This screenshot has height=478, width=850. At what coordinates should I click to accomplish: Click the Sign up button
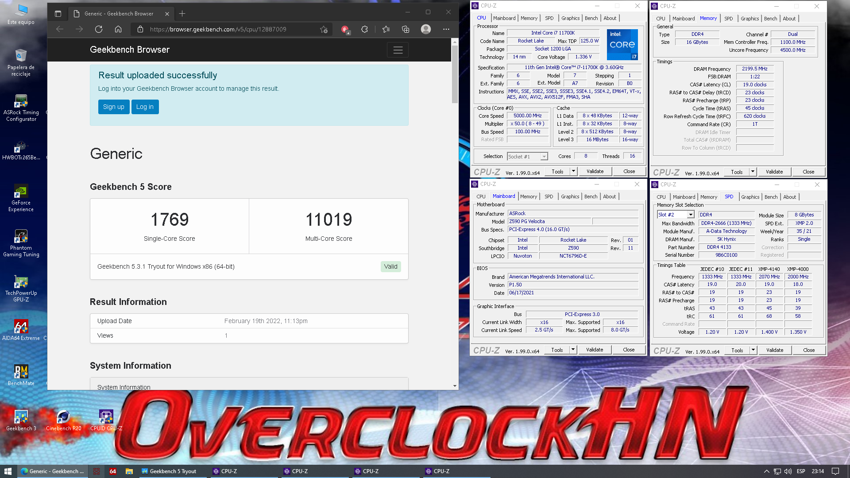114,107
